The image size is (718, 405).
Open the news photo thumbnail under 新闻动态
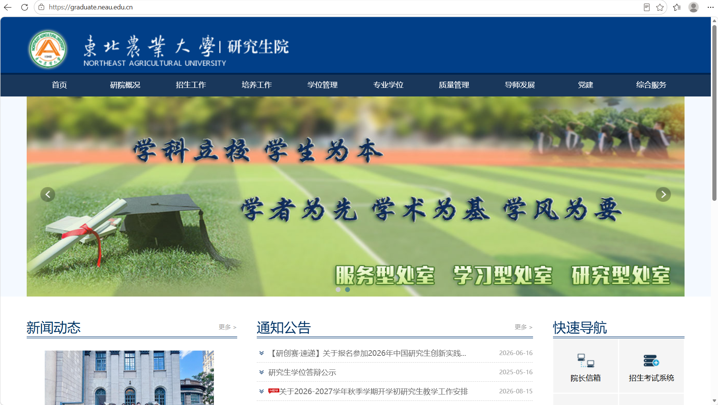click(129, 378)
